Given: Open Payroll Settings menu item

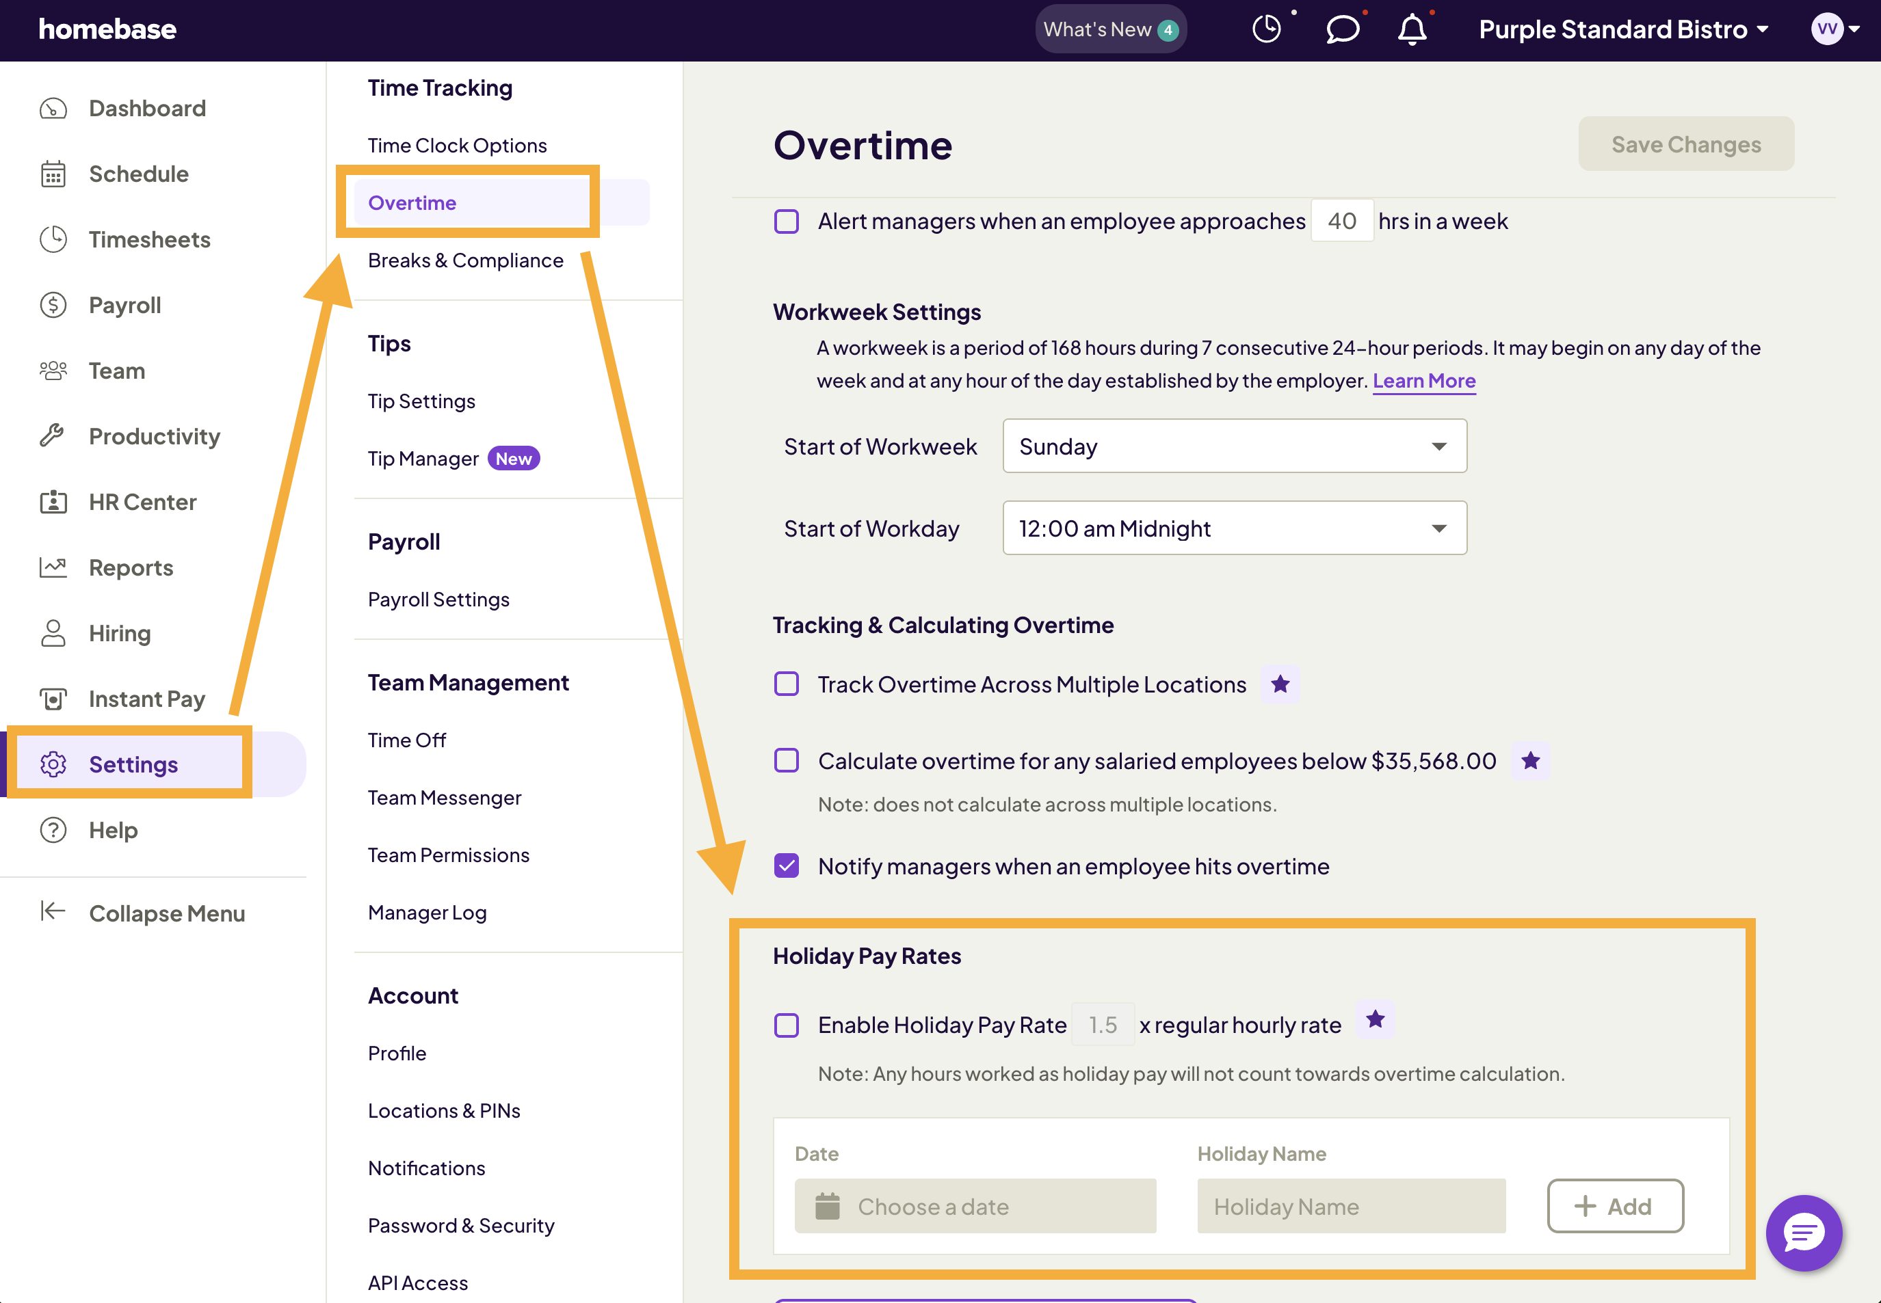Looking at the screenshot, I should click(438, 600).
